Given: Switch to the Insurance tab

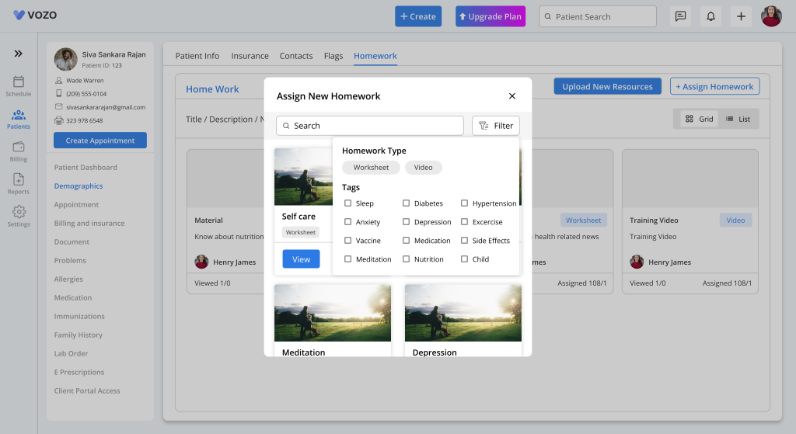Looking at the screenshot, I should tap(250, 56).
